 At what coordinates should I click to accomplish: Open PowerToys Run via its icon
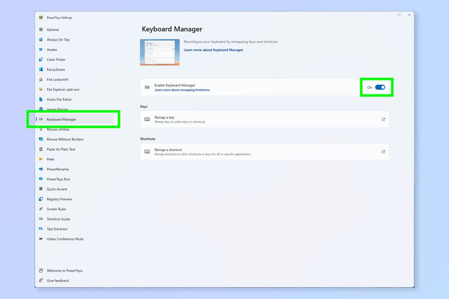42,179
